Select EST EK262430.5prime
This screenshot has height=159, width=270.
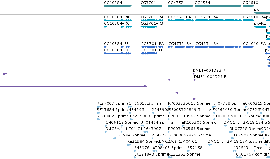pos(230,110)
